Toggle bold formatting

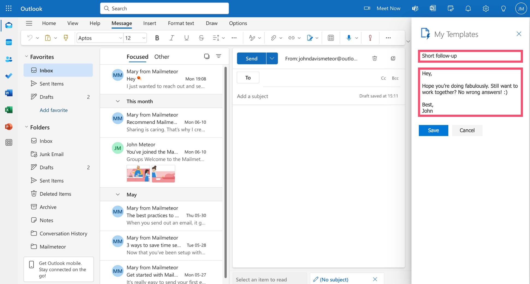[x=157, y=38]
